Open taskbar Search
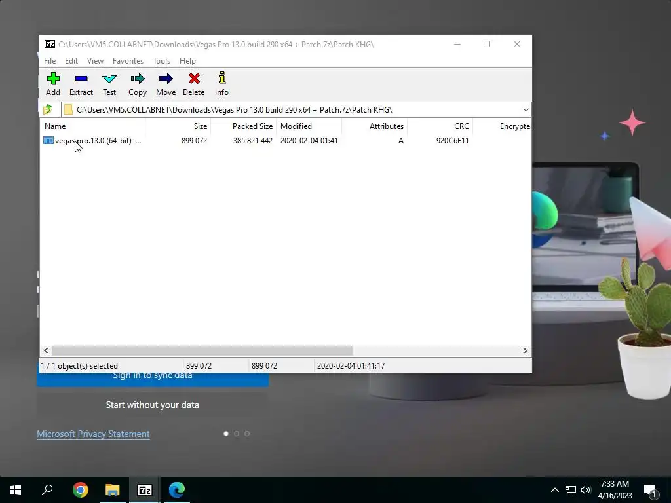Image resolution: width=671 pixels, height=503 pixels. click(x=47, y=490)
